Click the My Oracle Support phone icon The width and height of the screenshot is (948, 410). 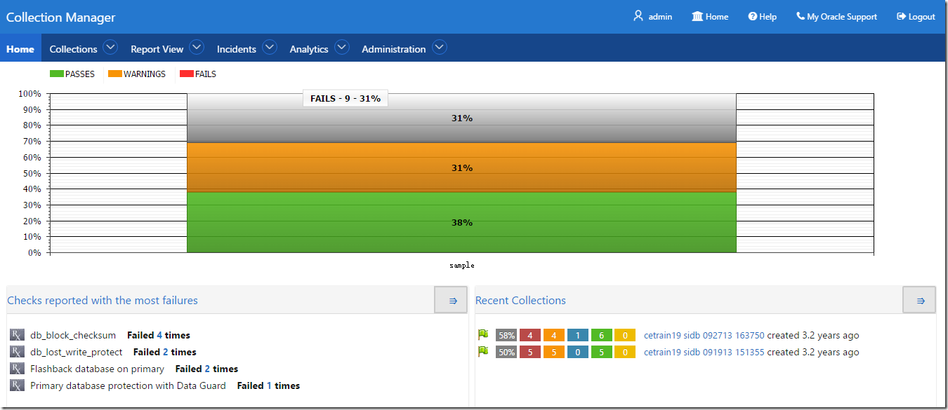801,16
